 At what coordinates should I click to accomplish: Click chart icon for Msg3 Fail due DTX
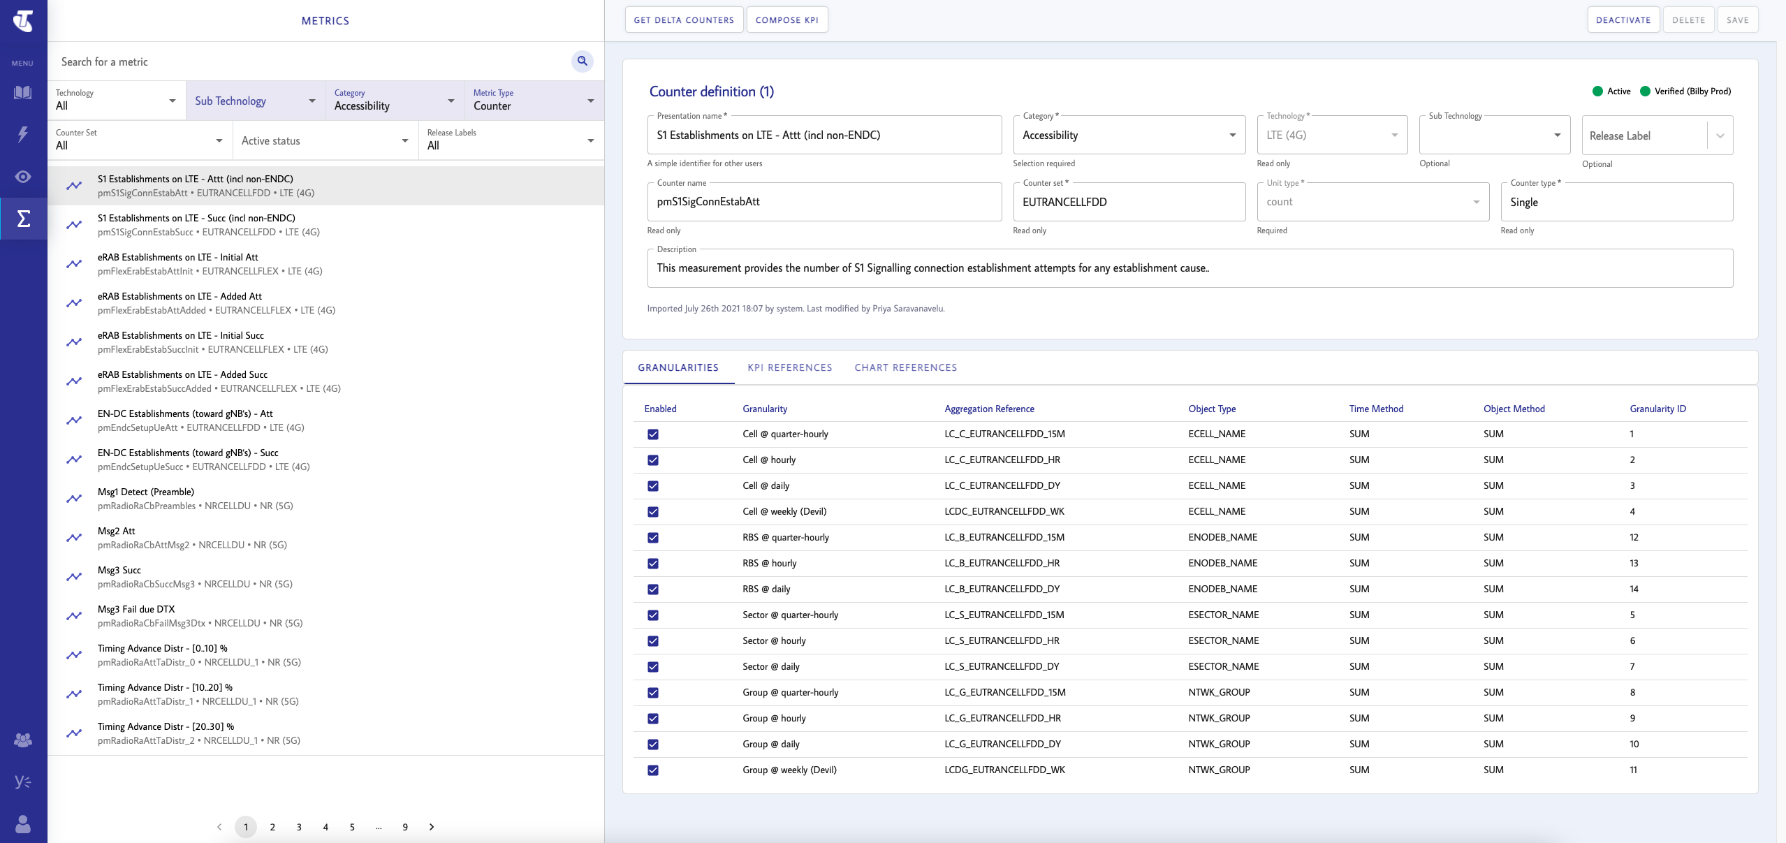tap(74, 616)
